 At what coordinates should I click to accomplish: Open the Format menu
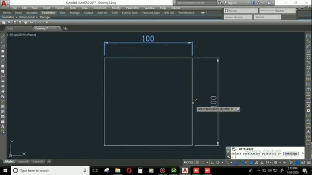point(59,8)
